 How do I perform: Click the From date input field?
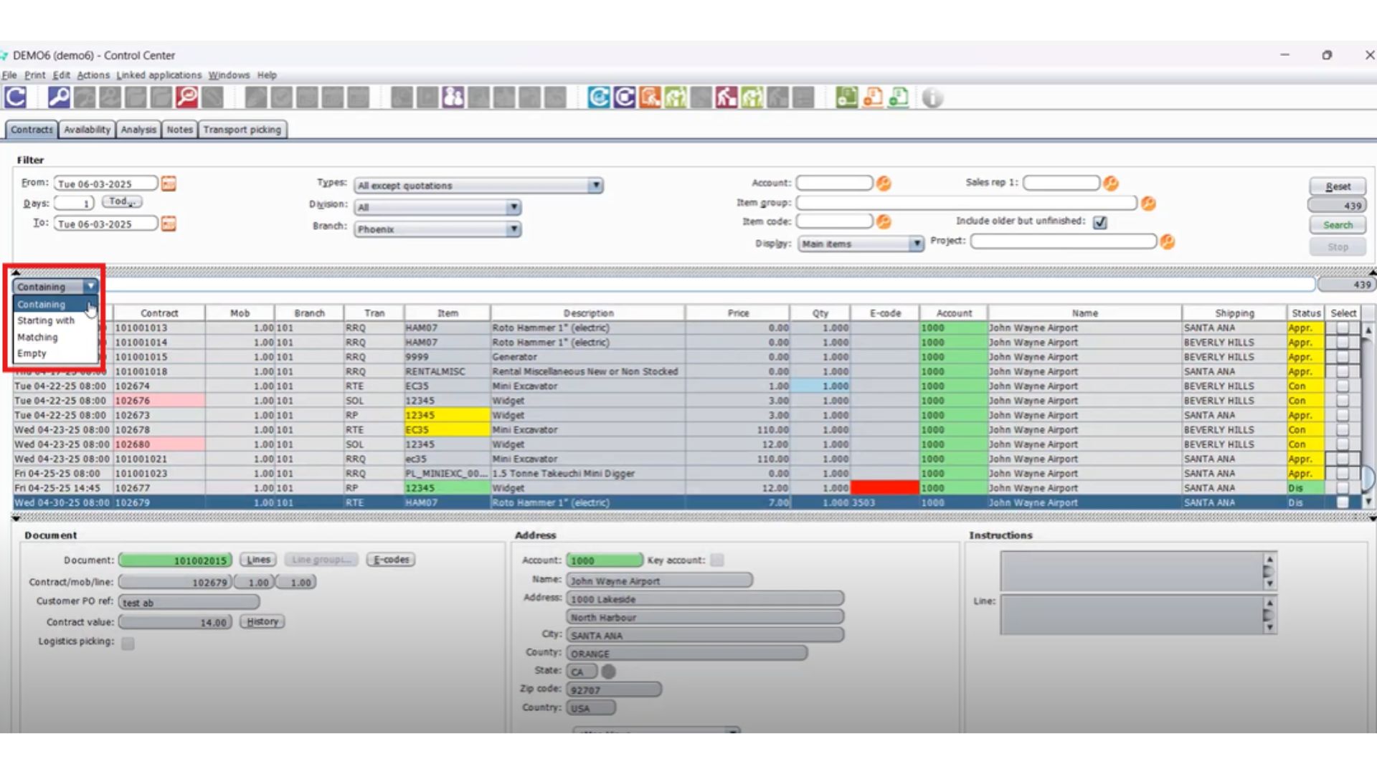click(x=105, y=183)
